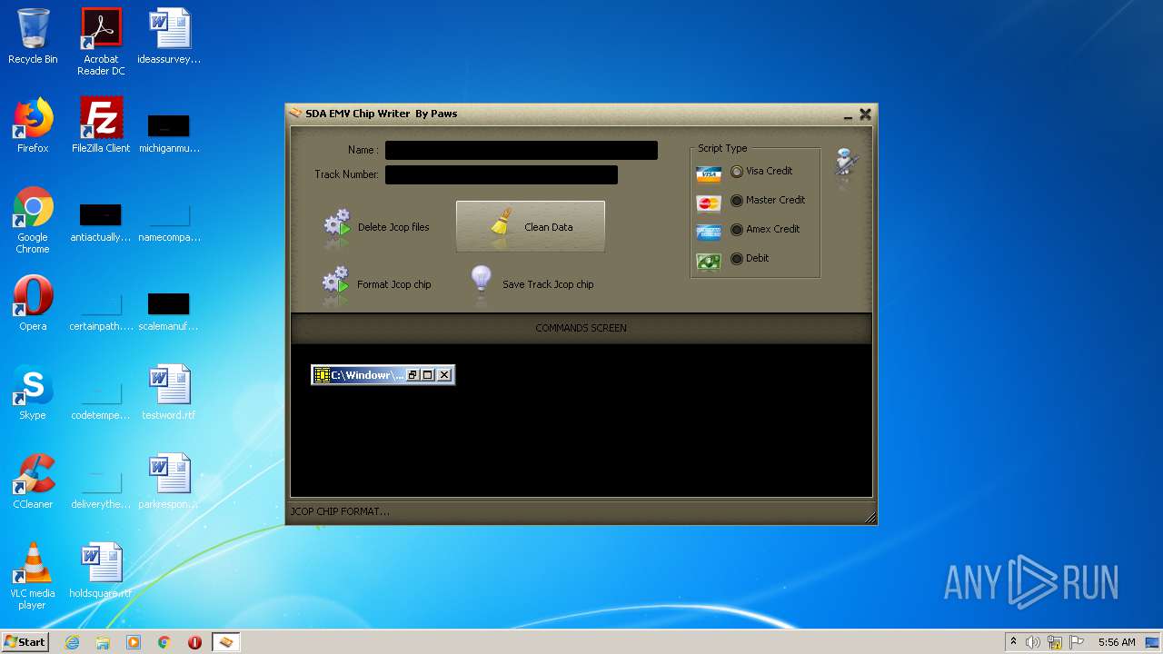Open Internet Explorer from the taskbar

click(x=73, y=642)
